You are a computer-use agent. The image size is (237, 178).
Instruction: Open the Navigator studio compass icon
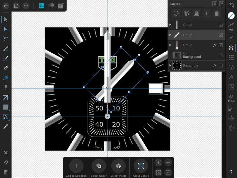[231, 118]
